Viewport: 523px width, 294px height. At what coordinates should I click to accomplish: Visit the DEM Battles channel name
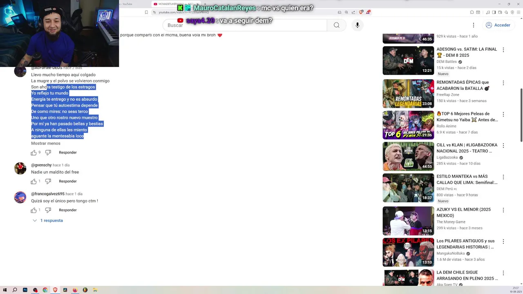pos(447,62)
